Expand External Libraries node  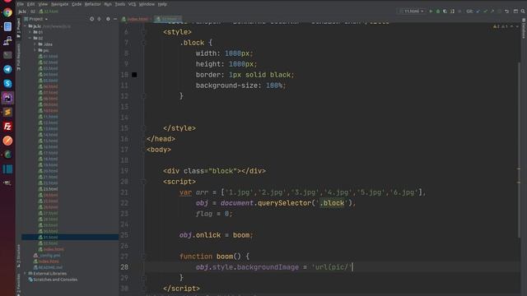26,274
